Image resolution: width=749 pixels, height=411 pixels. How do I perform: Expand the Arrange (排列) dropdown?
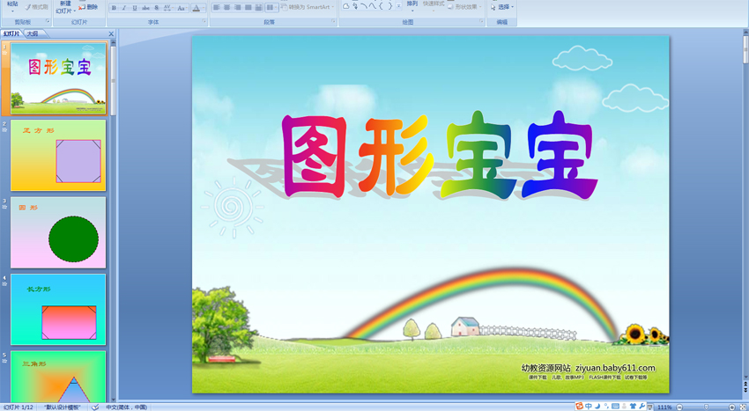coord(412,8)
